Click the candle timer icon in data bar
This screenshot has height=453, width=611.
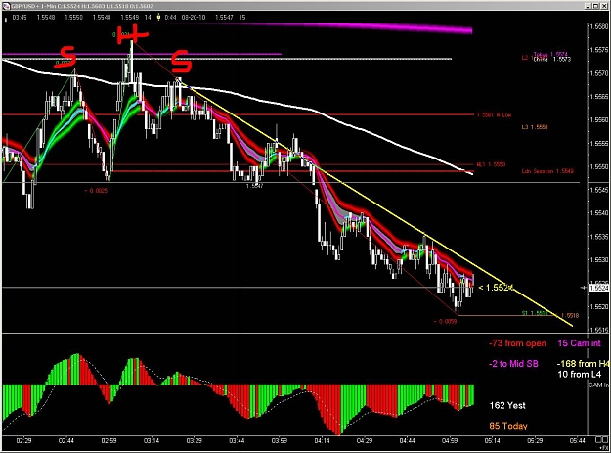pos(158,17)
